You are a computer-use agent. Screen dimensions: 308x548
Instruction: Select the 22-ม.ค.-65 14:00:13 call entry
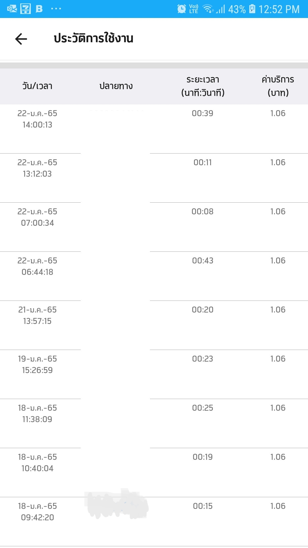tap(37, 119)
